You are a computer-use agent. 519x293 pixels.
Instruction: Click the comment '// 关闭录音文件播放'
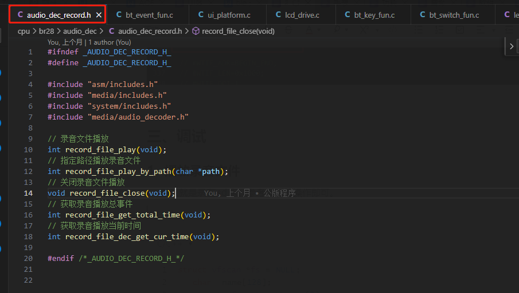86,183
